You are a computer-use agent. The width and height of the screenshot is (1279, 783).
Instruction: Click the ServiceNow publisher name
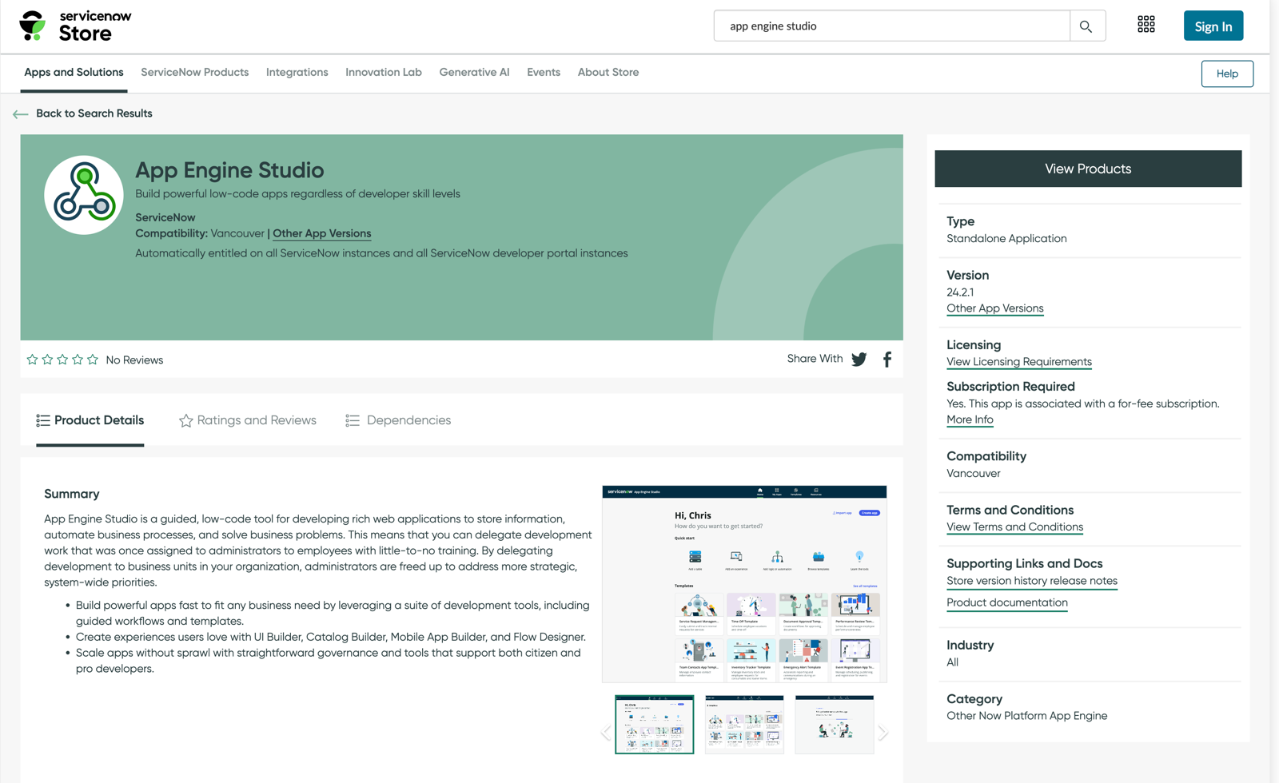click(165, 217)
